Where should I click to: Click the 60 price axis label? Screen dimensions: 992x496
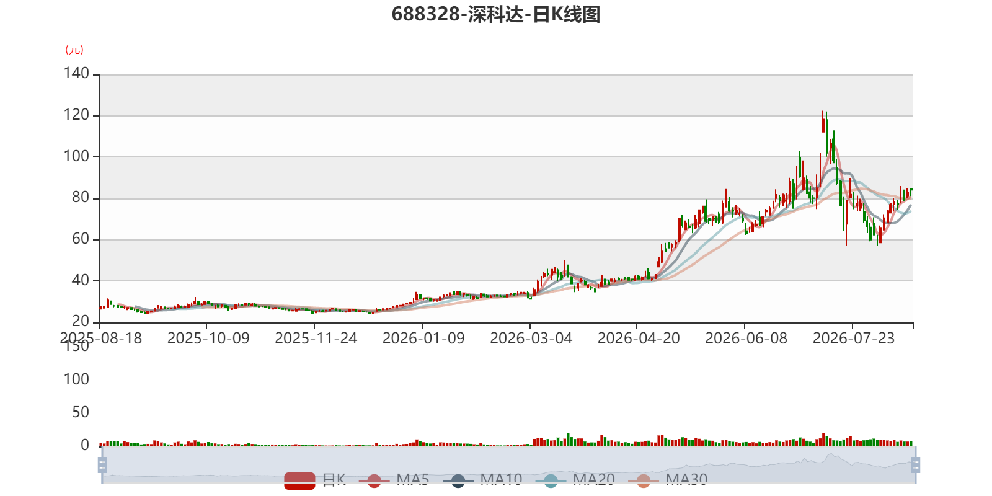81,239
